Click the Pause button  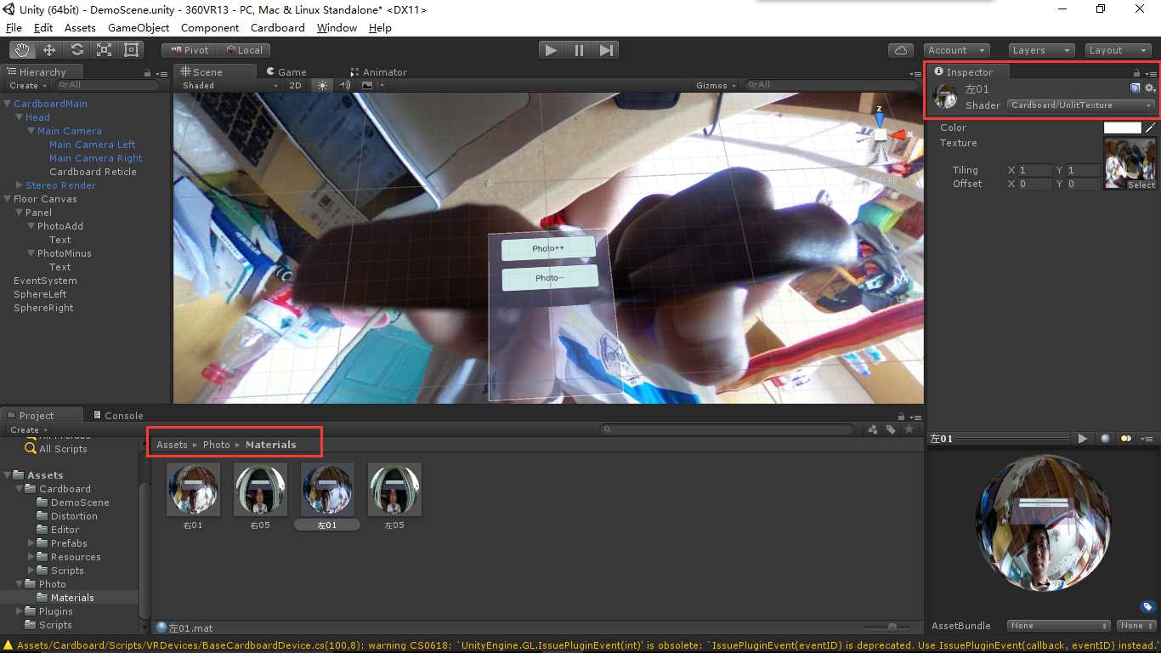(579, 50)
